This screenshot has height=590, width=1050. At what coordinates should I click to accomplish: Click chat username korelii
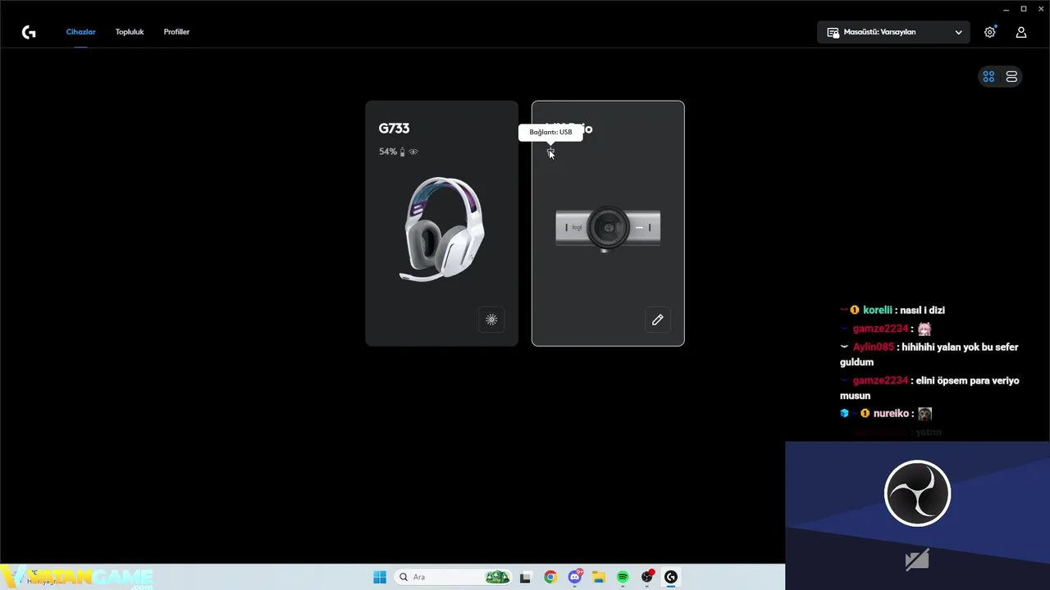pyautogui.click(x=878, y=311)
